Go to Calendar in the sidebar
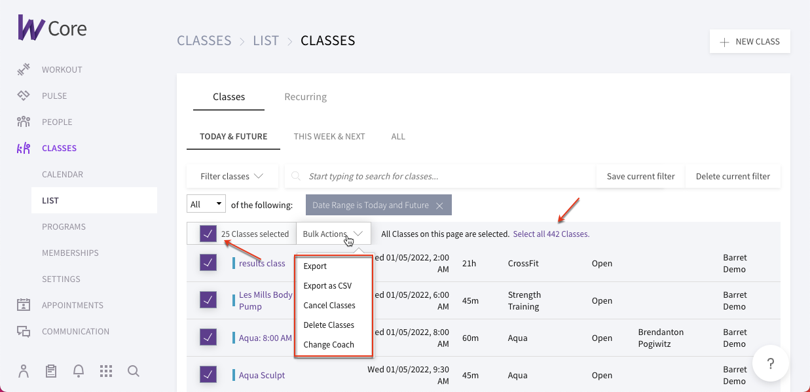The height and width of the screenshot is (392, 810). (62, 174)
